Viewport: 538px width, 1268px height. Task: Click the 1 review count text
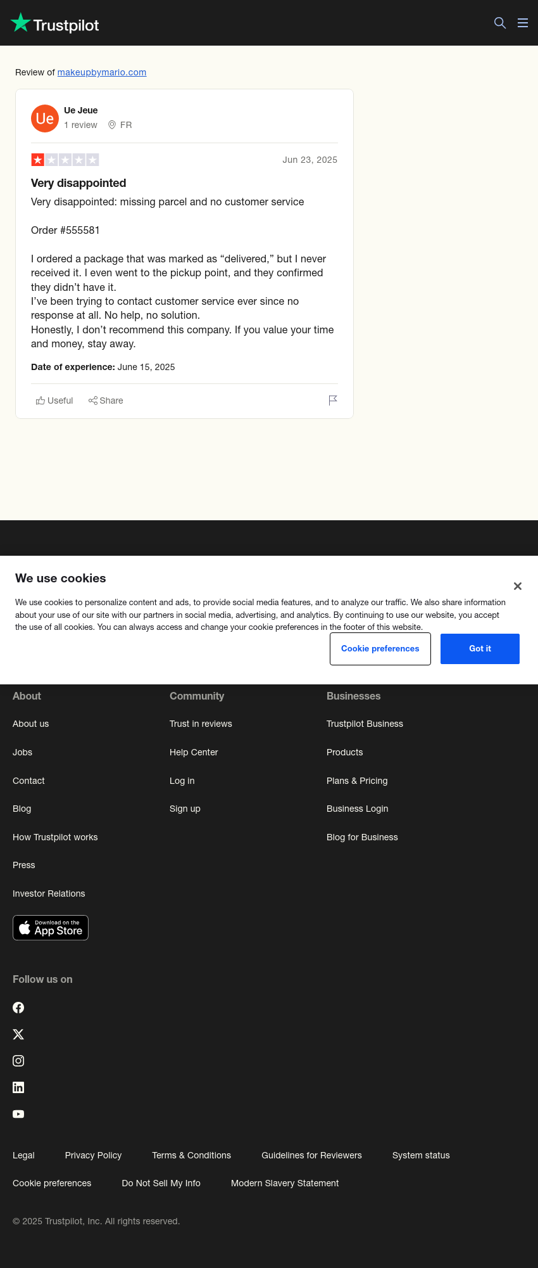(80, 125)
